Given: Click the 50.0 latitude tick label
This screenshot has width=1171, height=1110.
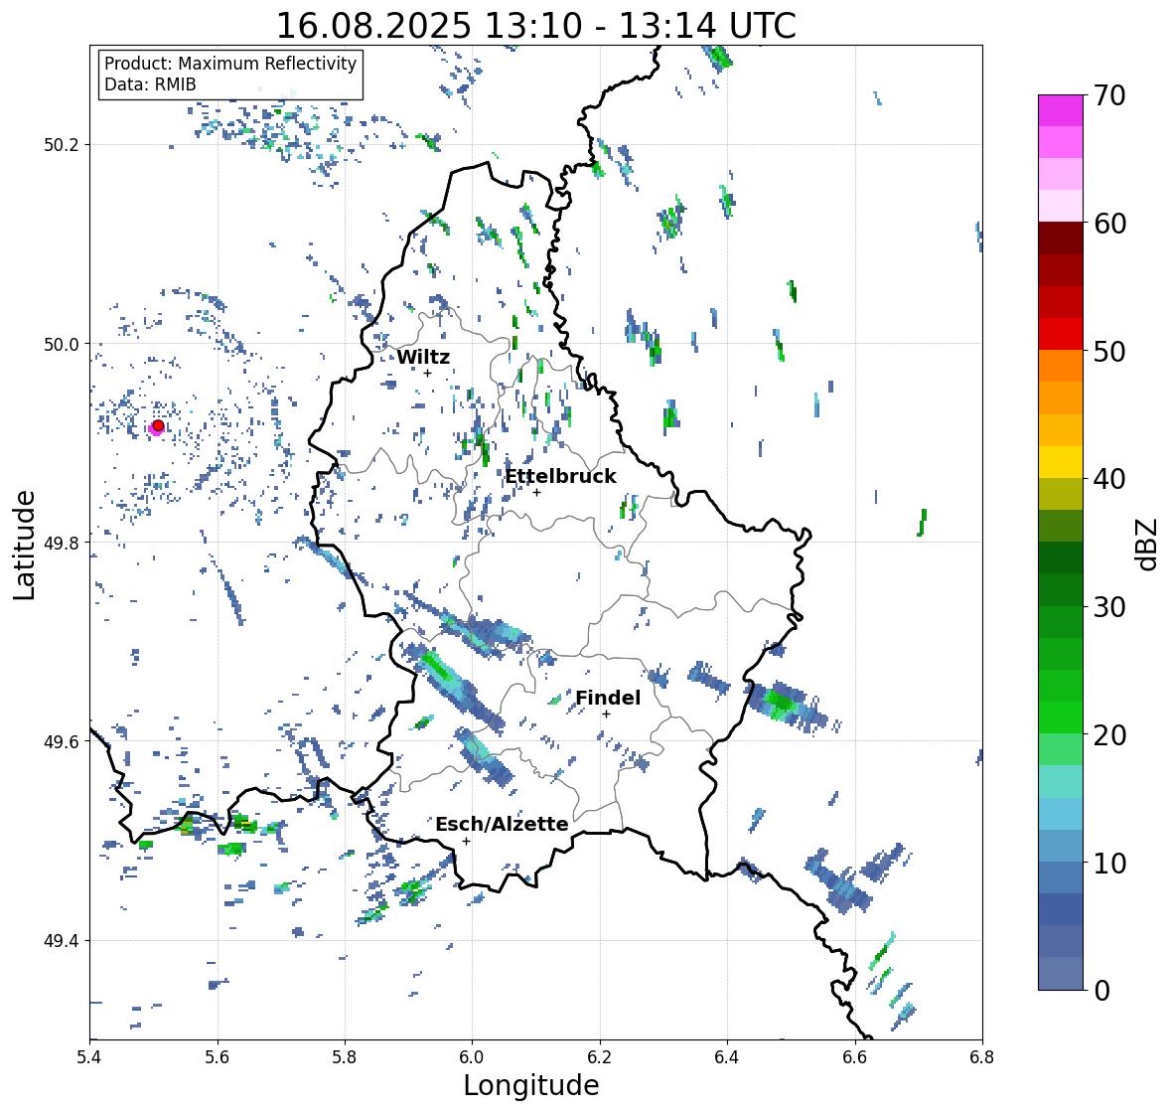Looking at the screenshot, I should click(x=62, y=345).
